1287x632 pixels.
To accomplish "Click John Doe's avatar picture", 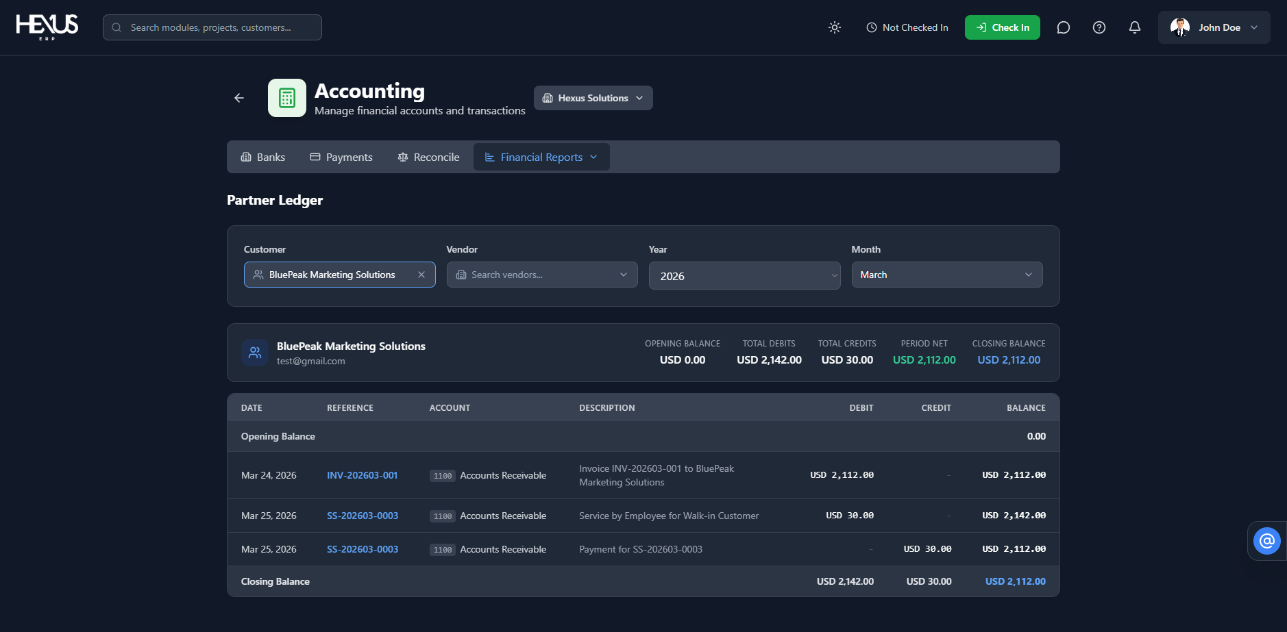I will click(1180, 27).
